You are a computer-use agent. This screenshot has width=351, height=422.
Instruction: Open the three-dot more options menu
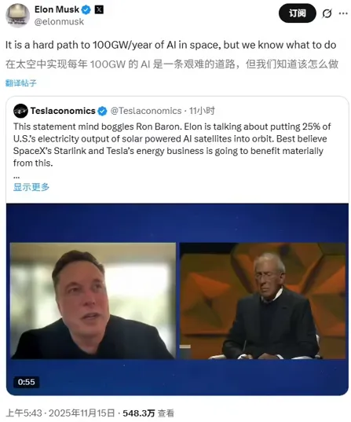(343, 13)
